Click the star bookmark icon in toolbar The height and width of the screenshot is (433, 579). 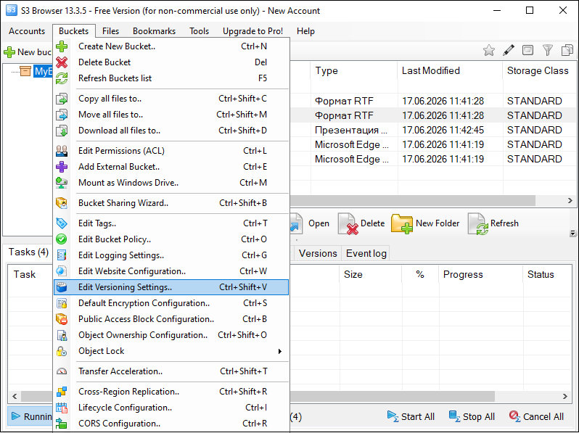coord(489,50)
